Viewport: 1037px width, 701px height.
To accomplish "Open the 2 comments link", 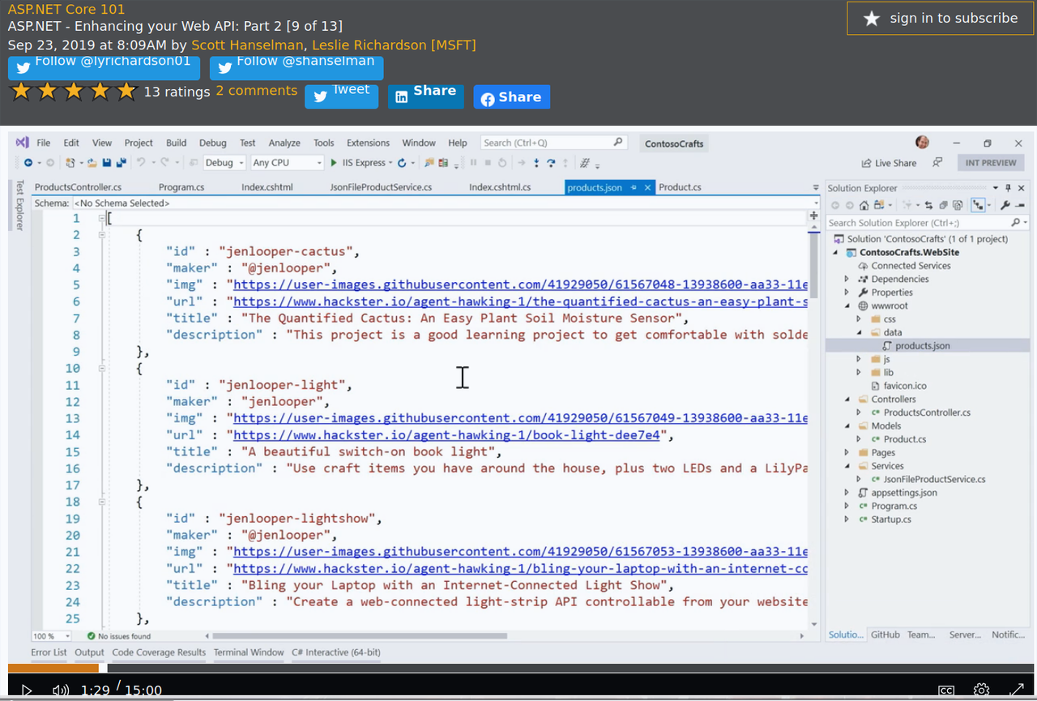I will pyautogui.click(x=256, y=91).
